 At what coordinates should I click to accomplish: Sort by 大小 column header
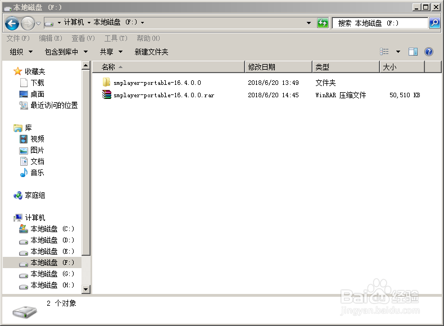[x=402, y=67]
